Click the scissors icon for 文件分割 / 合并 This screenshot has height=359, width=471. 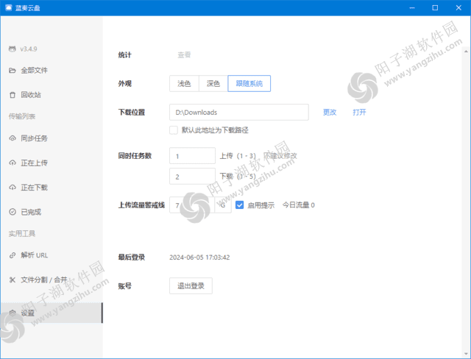(x=13, y=280)
